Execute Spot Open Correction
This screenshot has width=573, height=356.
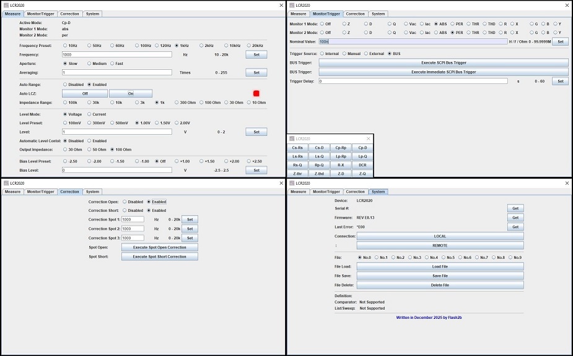160,247
